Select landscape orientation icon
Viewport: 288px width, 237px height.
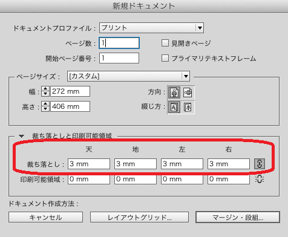tap(188, 93)
